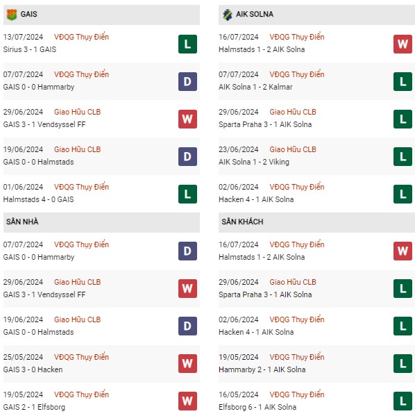
Task: Click the L badge for AIK Solna 1-2 Viking
Action: 403,156
